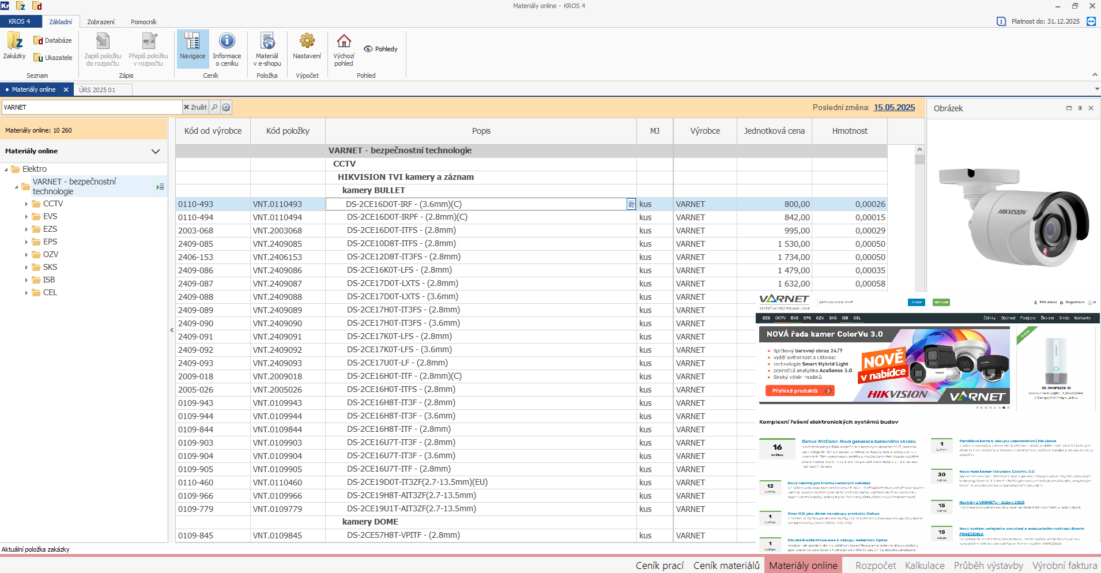Switch to the Zobrazení ribbon tab
The width and height of the screenshot is (1101, 573).
coord(101,22)
